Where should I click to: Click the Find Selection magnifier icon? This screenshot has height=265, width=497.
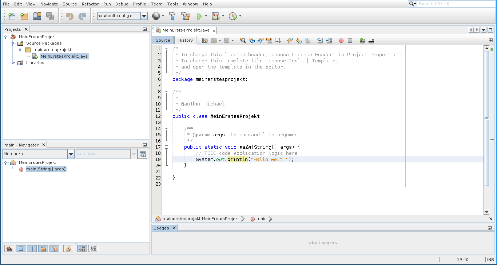click(243, 41)
